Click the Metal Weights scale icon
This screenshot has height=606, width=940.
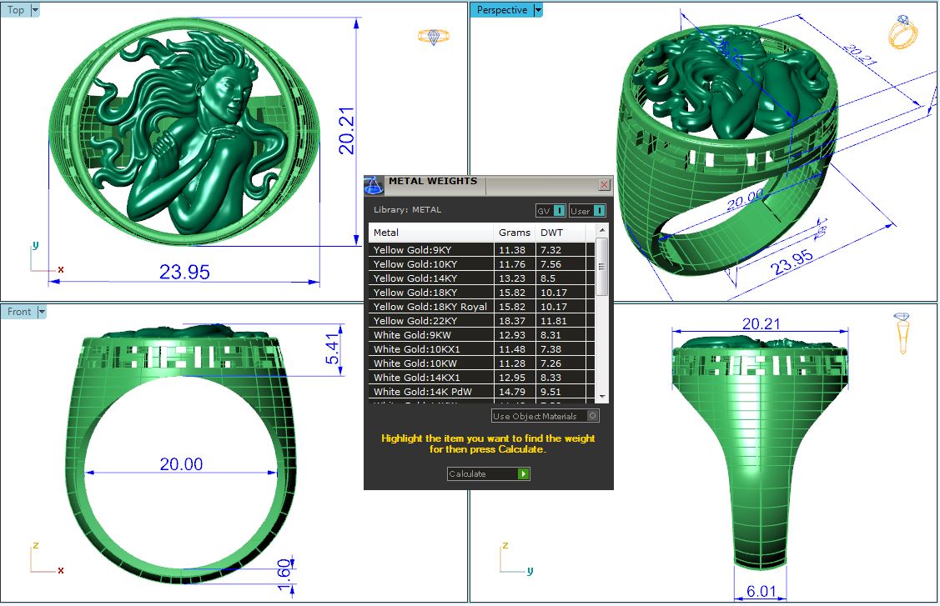pyautogui.click(x=374, y=184)
